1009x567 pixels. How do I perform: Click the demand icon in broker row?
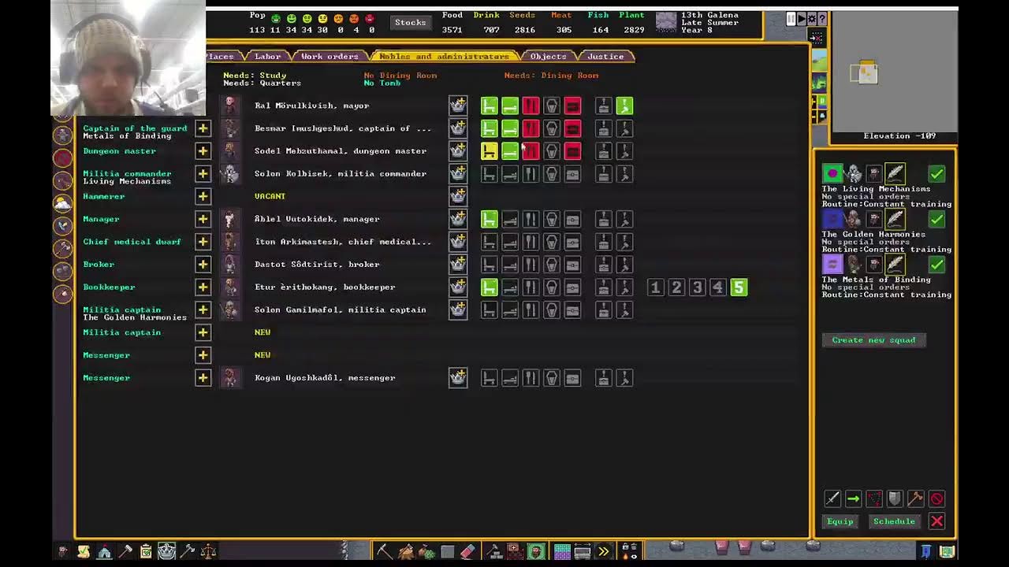tap(603, 265)
